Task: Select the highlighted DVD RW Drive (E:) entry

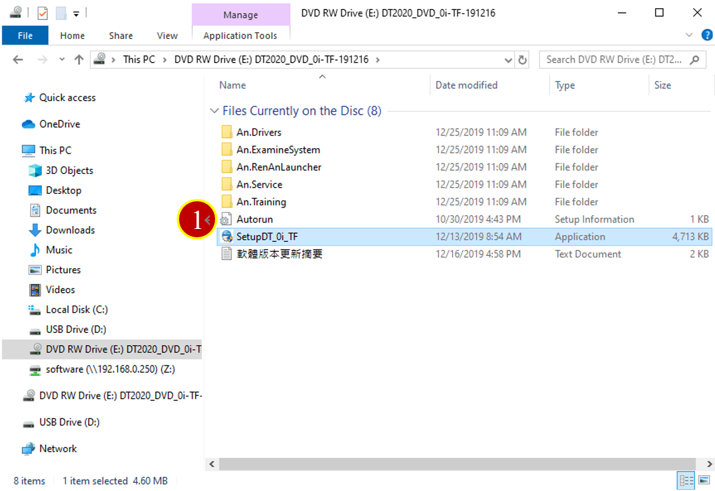Action: pos(102,349)
